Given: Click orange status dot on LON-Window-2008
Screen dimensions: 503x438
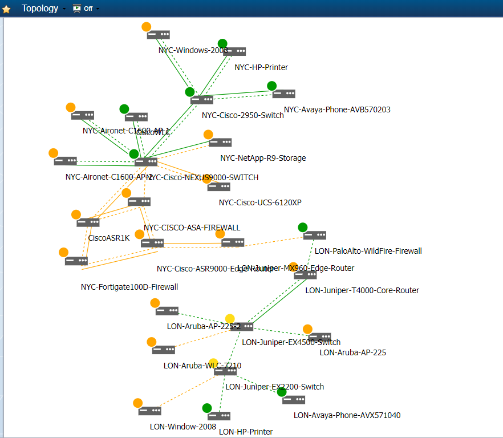Looking at the screenshot, I should pyautogui.click(x=137, y=403).
